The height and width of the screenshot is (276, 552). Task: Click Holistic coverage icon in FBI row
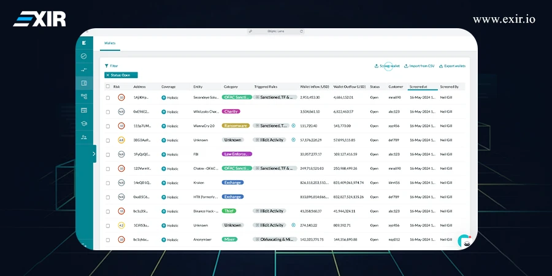[x=164, y=155]
